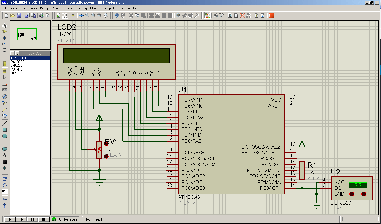Image resolution: width=381 pixels, height=224 pixels.
Task: Open the File menu
Action: (x=5, y=8)
